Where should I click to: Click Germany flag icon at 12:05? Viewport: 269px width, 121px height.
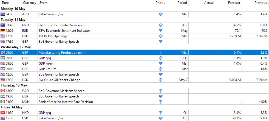click(x=3, y=31)
